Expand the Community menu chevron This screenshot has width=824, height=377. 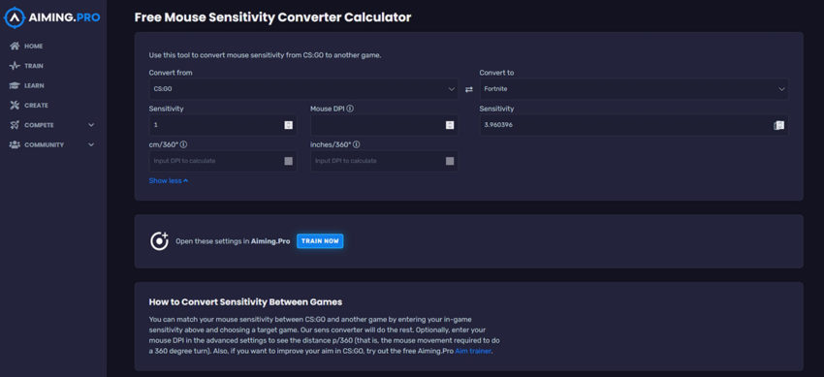click(91, 145)
